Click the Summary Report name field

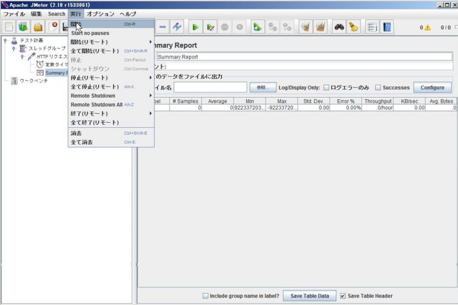(305, 57)
